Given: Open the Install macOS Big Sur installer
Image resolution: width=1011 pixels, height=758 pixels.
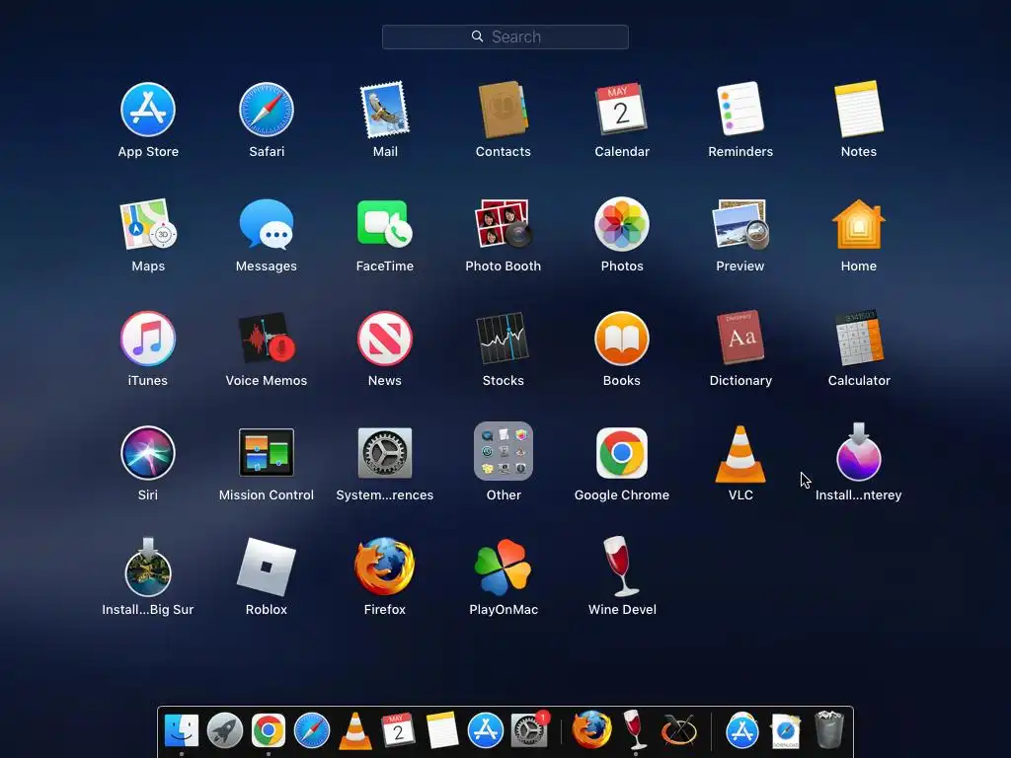Looking at the screenshot, I should coord(148,567).
